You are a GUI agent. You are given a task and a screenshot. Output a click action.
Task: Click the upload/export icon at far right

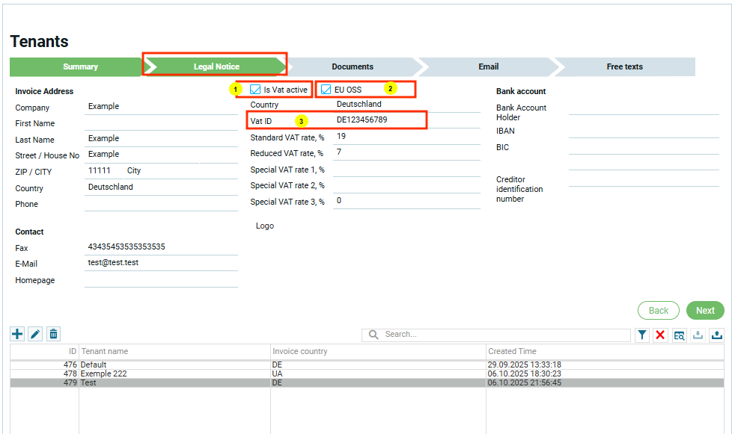[x=716, y=335]
